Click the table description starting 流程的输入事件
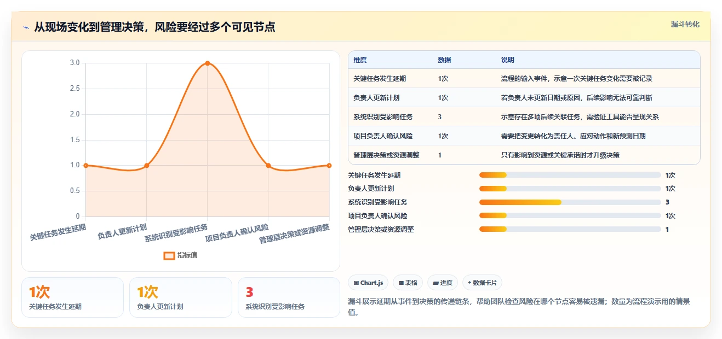722x339 pixels. click(576, 79)
